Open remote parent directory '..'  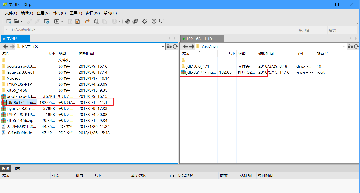click(187, 60)
